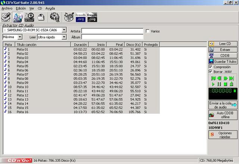Select the Pista 01 row title
Screen dimensions: 239x164
coord(22,50)
